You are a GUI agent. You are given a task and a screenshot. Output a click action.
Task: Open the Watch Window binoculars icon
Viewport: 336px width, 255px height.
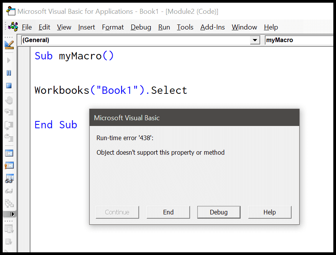tap(9, 178)
